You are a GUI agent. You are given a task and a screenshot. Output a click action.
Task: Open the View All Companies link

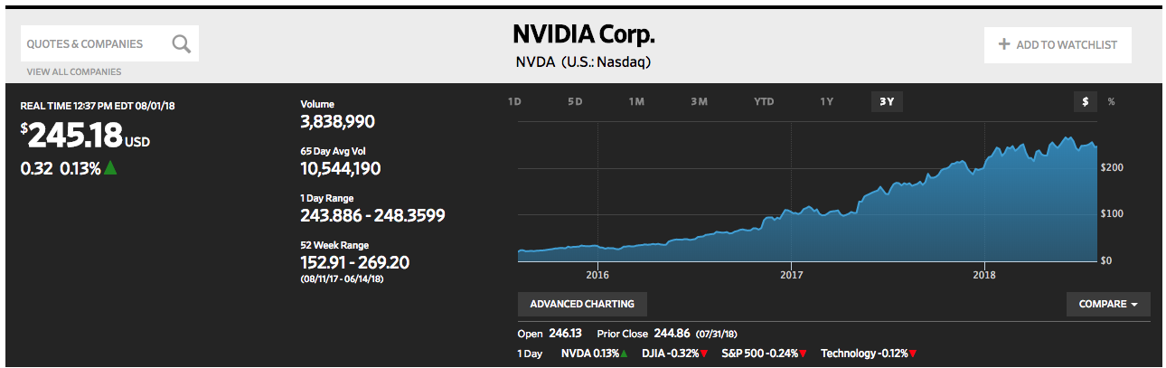(x=74, y=71)
